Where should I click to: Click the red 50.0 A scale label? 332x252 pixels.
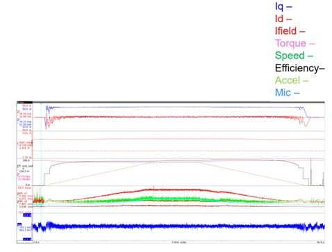(27, 106)
